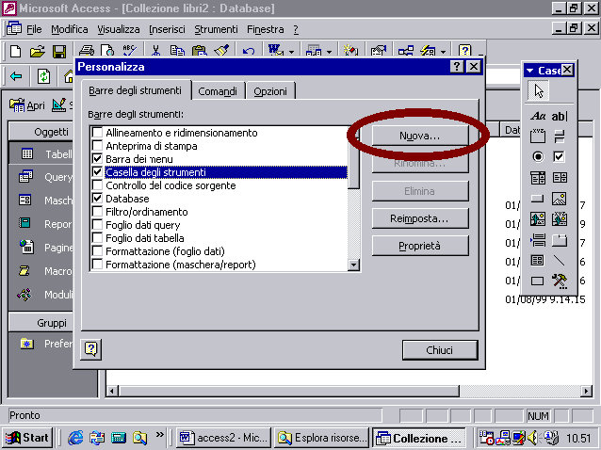The width and height of the screenshot is (601, 450).
Task: Open the Analyze tool dropdown arrow
Action: click(x=330, y=52)
